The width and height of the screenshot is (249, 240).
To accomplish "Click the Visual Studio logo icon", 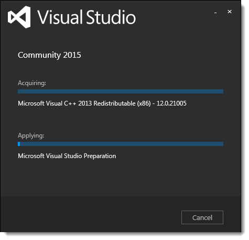I will point(19,17).
